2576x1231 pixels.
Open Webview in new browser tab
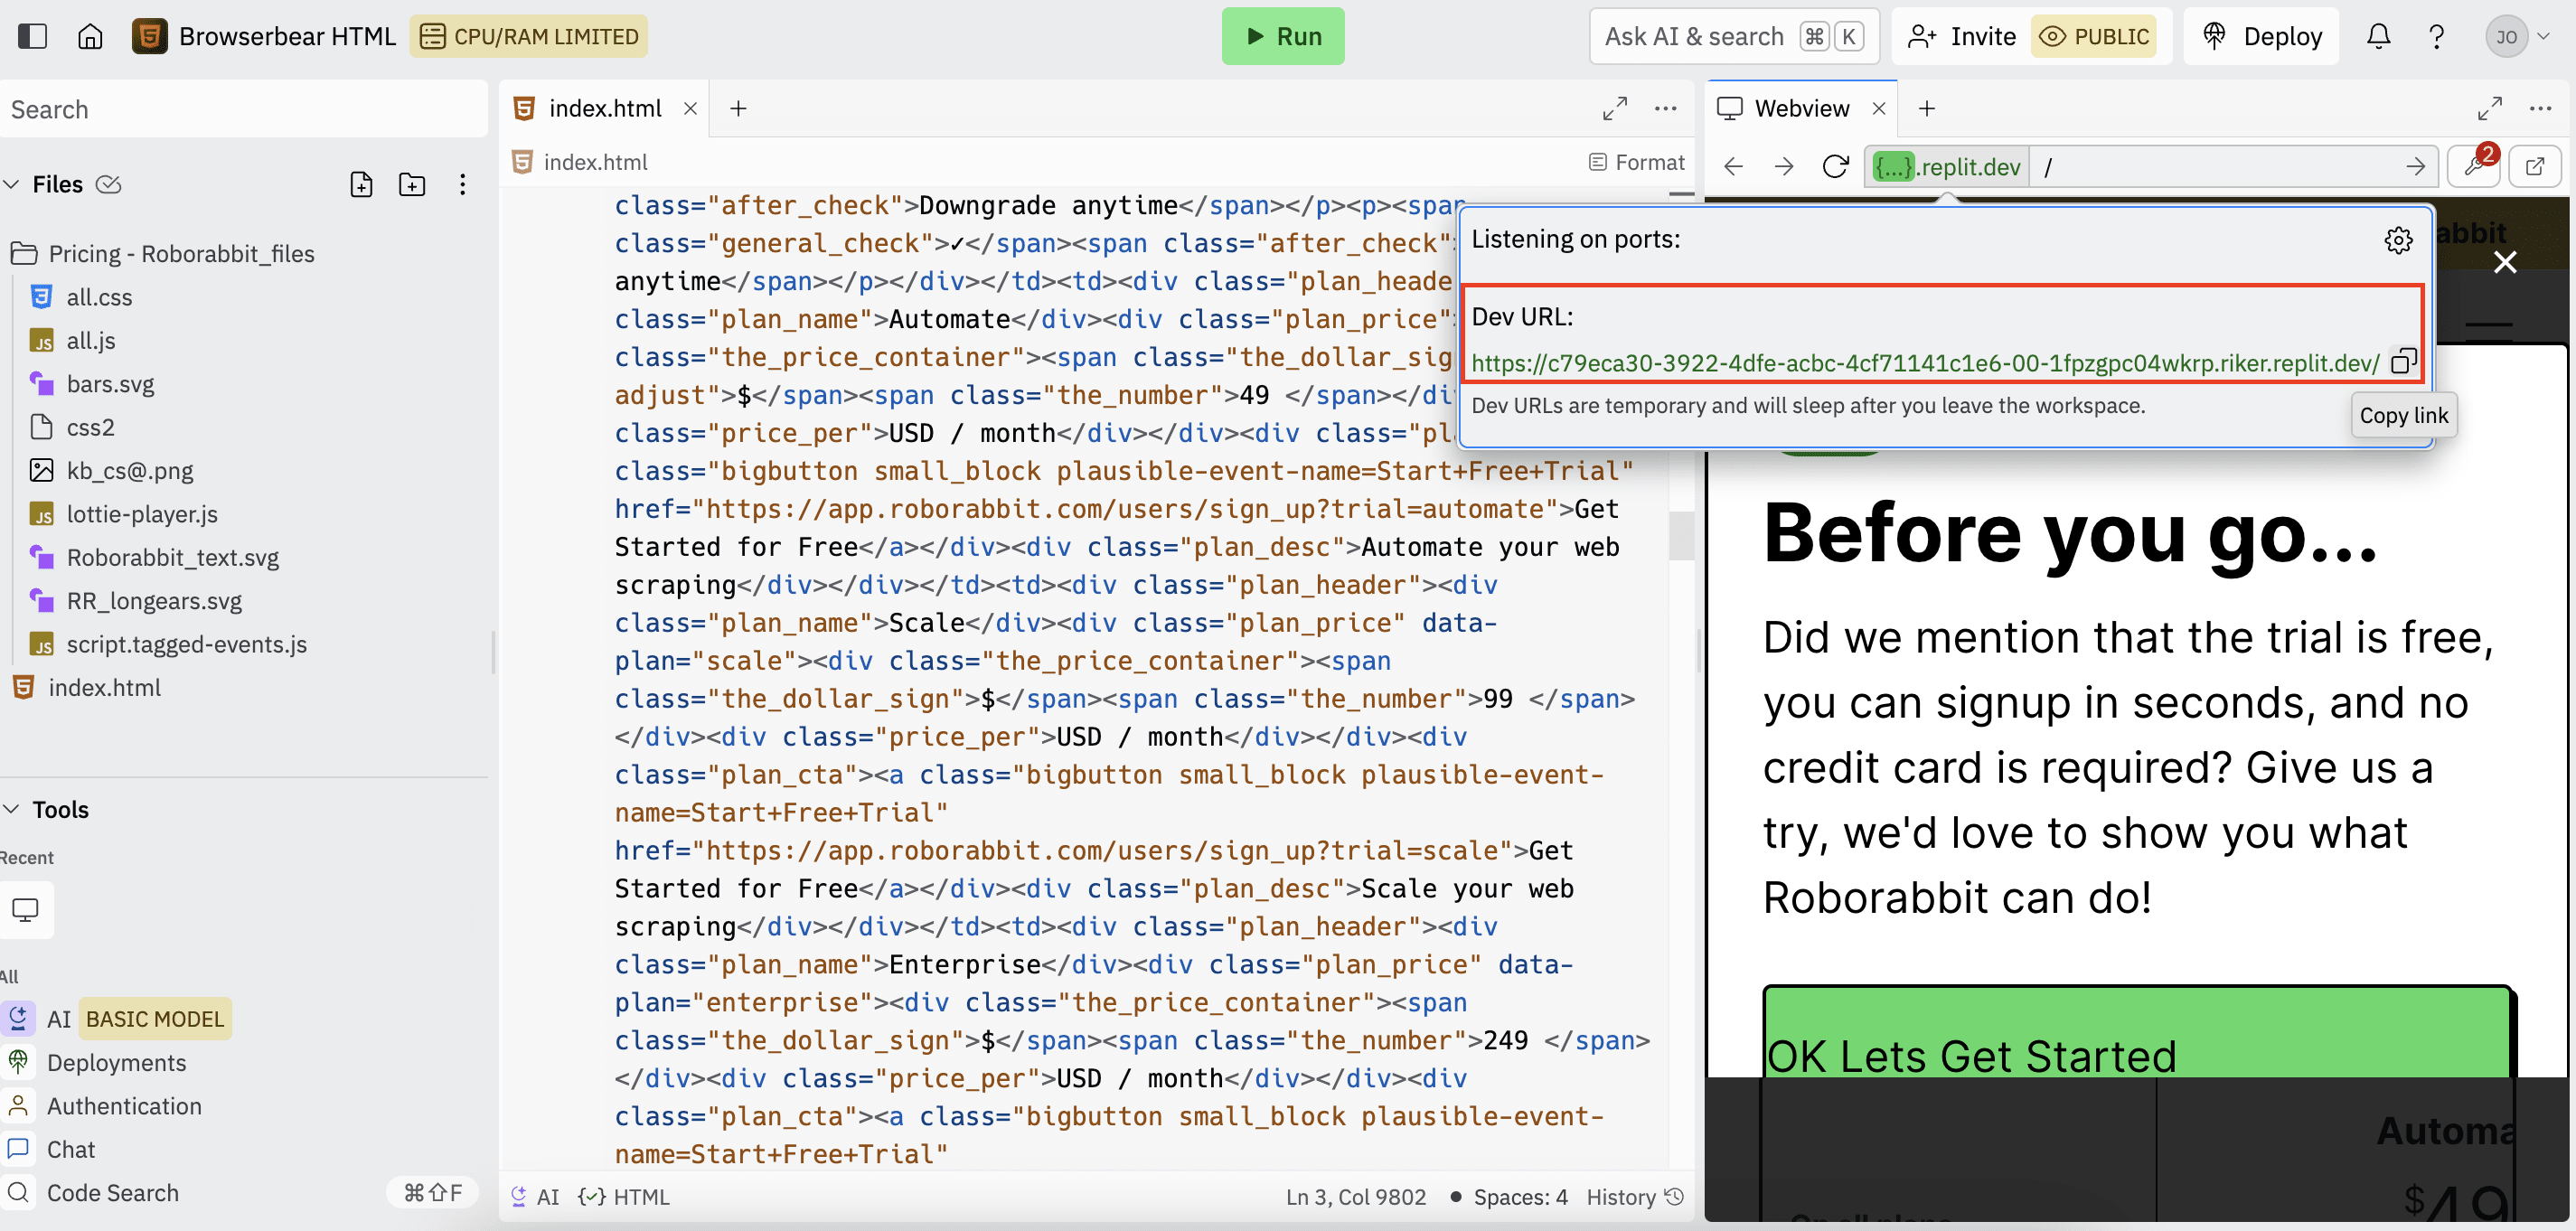coord(2534,166)
